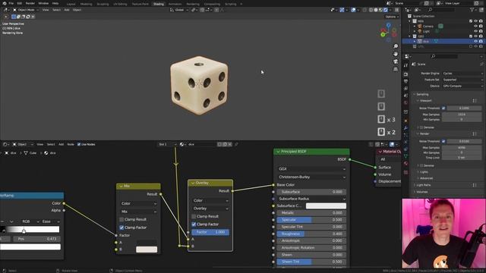
Task: Open the Global transform orientation dropdown
Action: pos(179,10)
